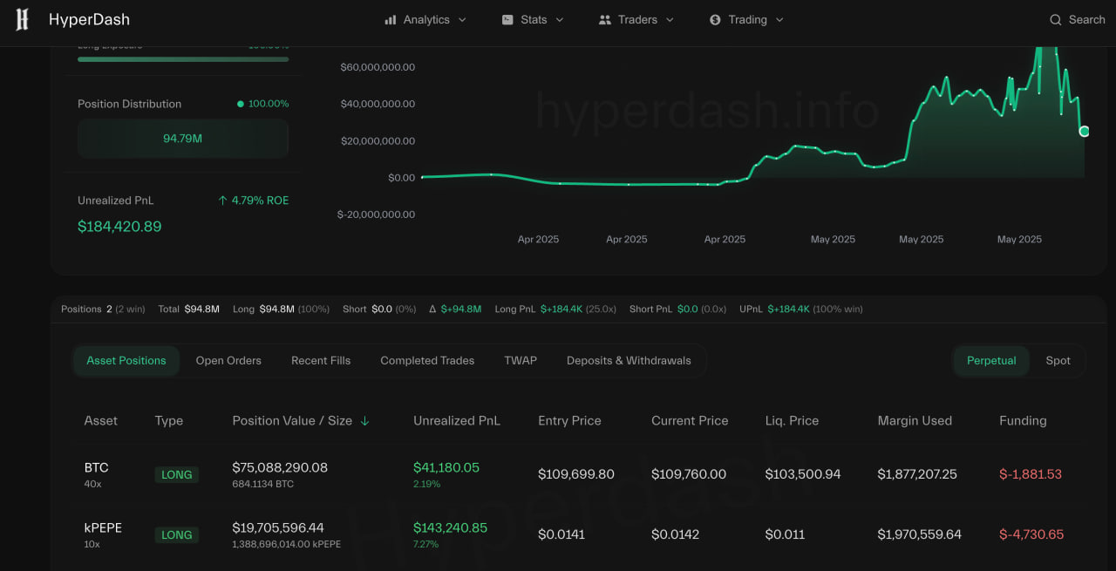This screenshot has width=1116, height=571.
Task: Open the Completed Trades tab
Action: point(426,360)
